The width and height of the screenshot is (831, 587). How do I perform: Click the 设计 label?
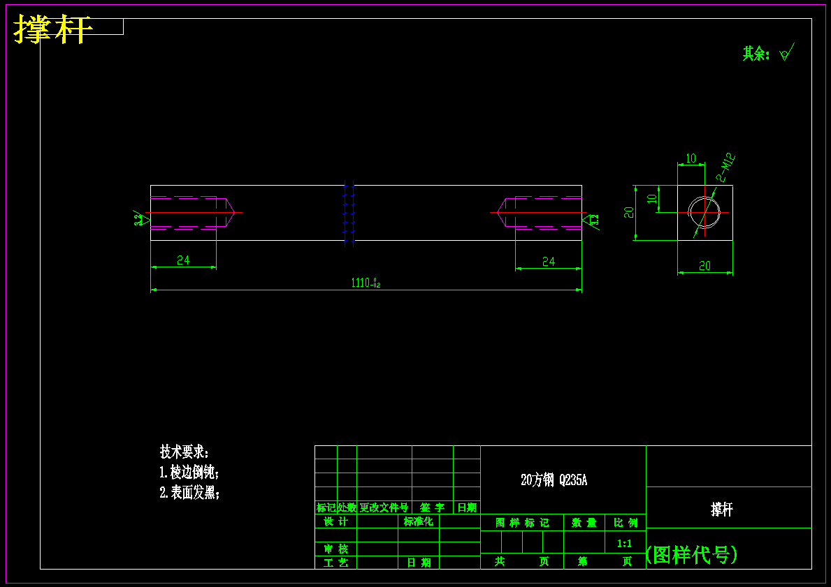pos(336,521)
